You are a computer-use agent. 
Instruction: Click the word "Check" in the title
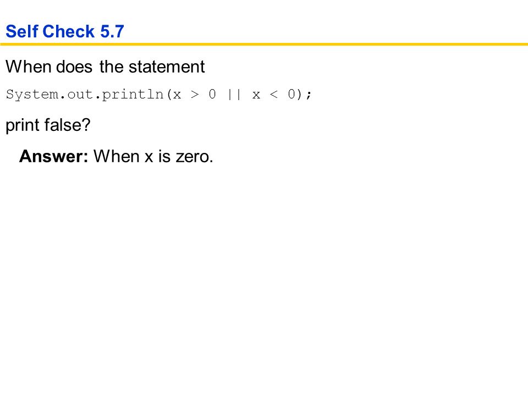(69, 32)
